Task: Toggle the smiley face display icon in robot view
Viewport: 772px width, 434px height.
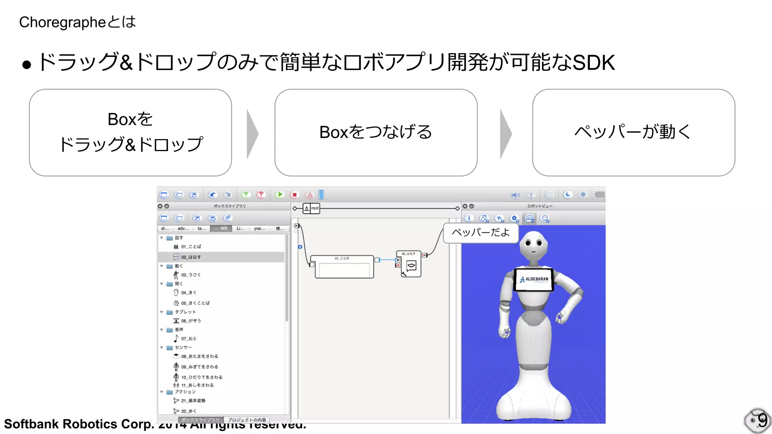Action: point(545,218)
